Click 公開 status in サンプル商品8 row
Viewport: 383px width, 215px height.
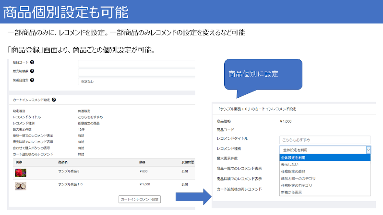pos(185,171)
